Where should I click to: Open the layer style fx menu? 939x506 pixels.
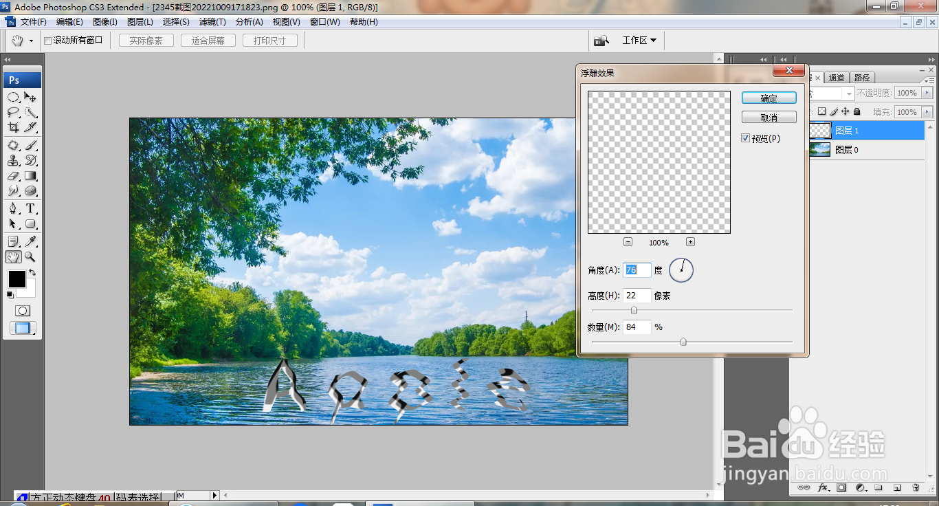click(x=823, y=487)
